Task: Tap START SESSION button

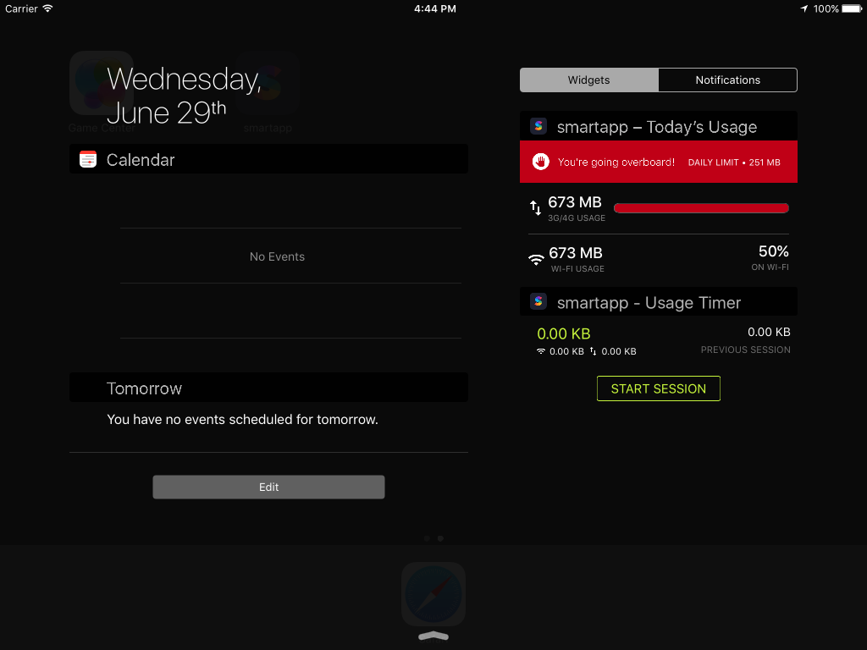Action: click(659, 388)
